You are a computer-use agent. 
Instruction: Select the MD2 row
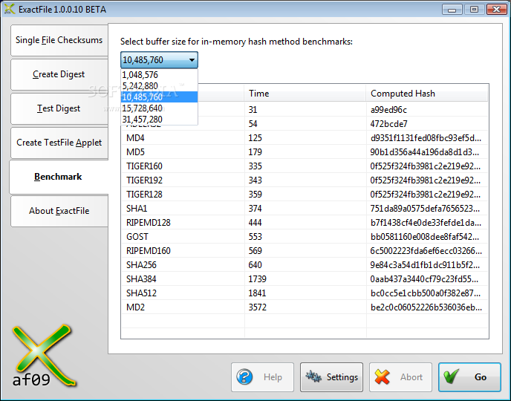click(x=305, y=307)
